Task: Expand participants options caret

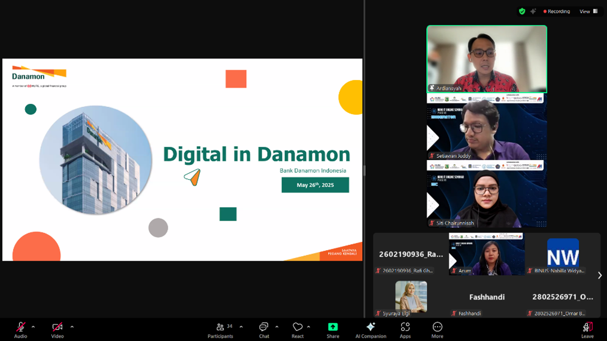Action: (241, 327)
